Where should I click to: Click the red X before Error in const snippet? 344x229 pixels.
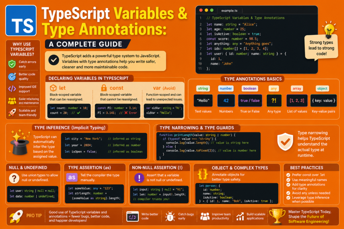tap(126, 113)
